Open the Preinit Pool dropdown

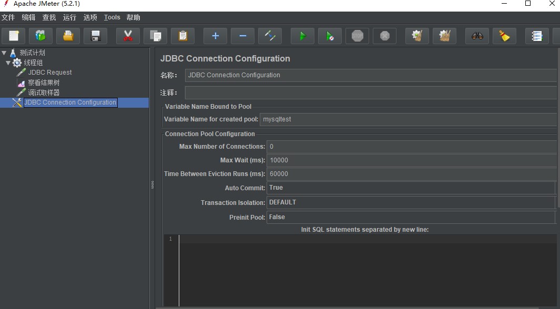pos(411,218)
